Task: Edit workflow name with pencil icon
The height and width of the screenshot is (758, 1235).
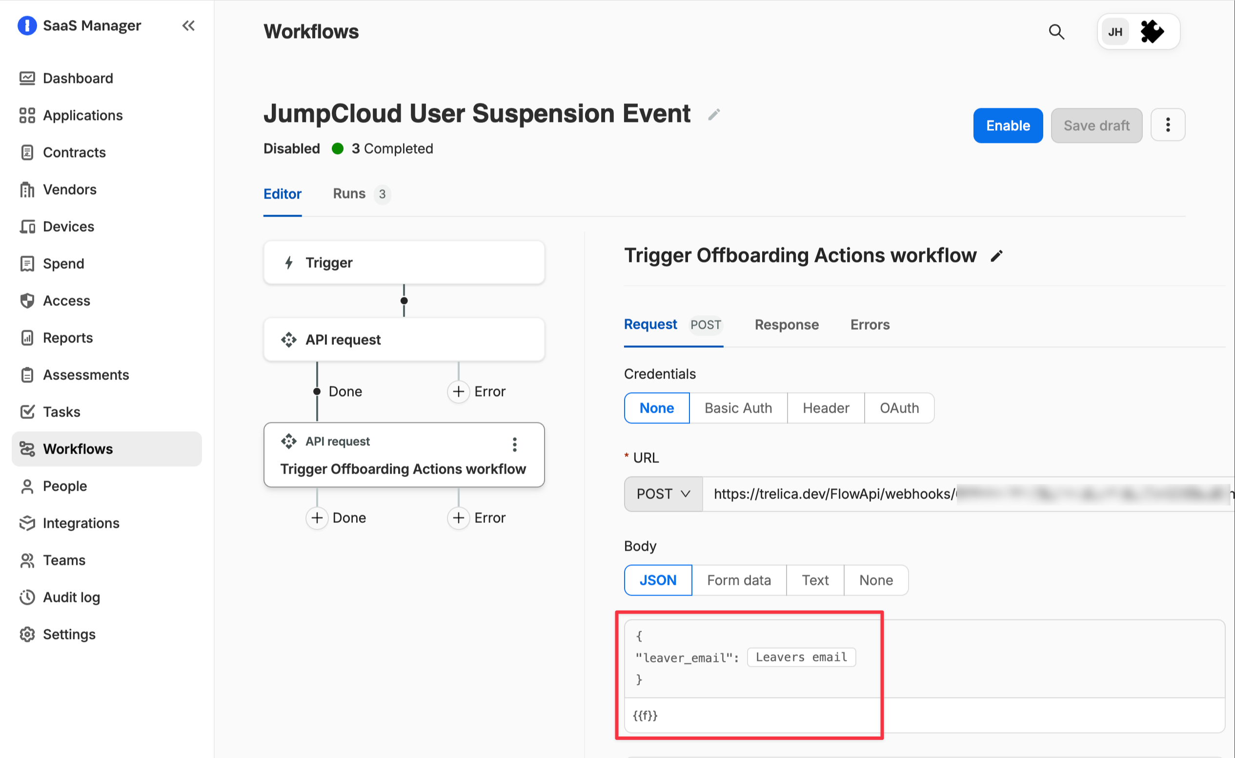Action: (x=714, y=115)
